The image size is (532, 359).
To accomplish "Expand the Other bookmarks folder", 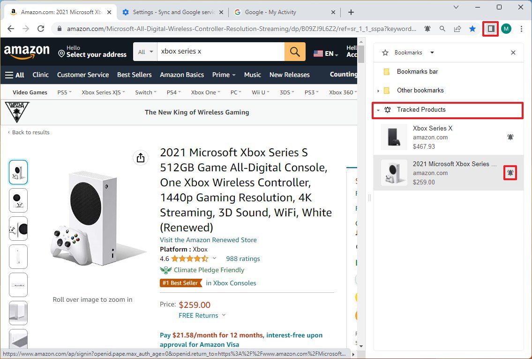I will click(x=378, y=90).
